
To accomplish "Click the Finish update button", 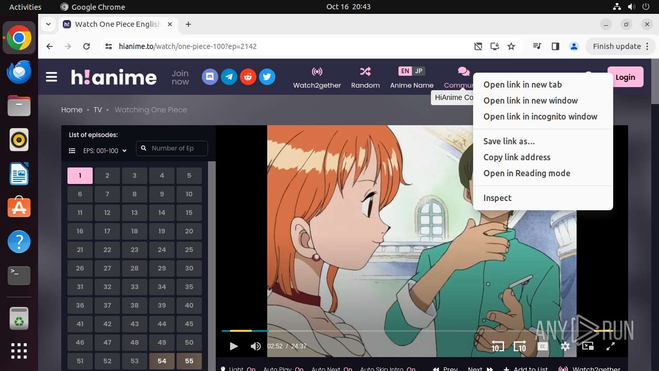I will coord(621,46).
